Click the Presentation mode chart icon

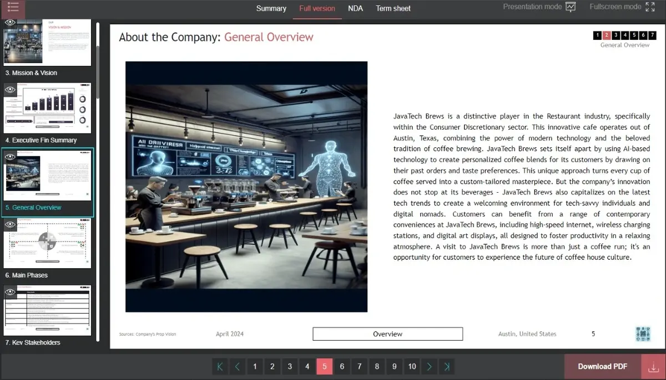pos(571,7)
